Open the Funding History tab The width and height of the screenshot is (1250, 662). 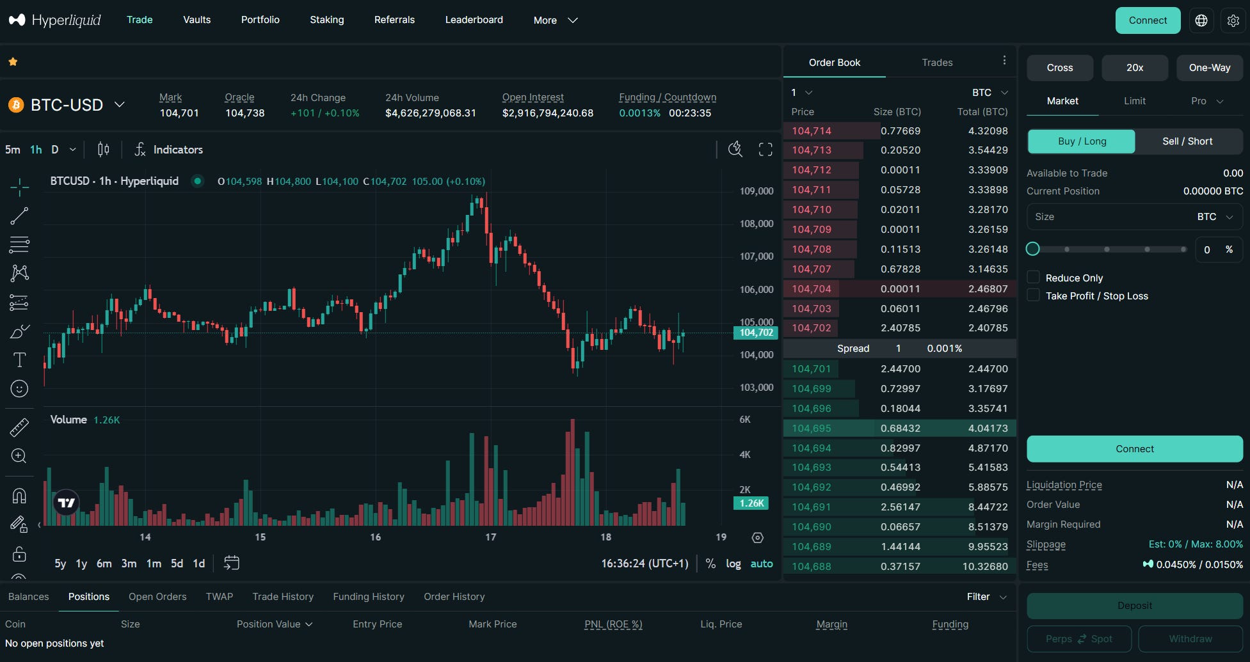[369, 597]
